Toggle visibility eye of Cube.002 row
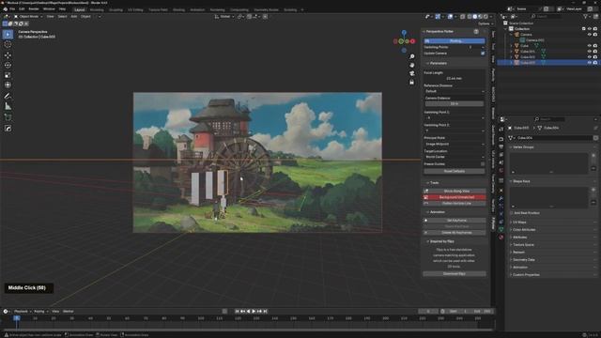The image size is (601, 338). pos(589,57)
